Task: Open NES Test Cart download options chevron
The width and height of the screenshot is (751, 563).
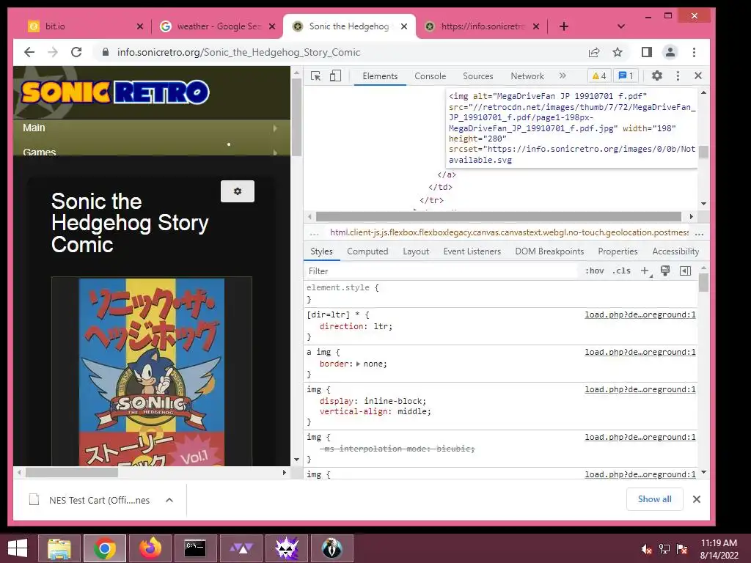Action: click(169, 500)
